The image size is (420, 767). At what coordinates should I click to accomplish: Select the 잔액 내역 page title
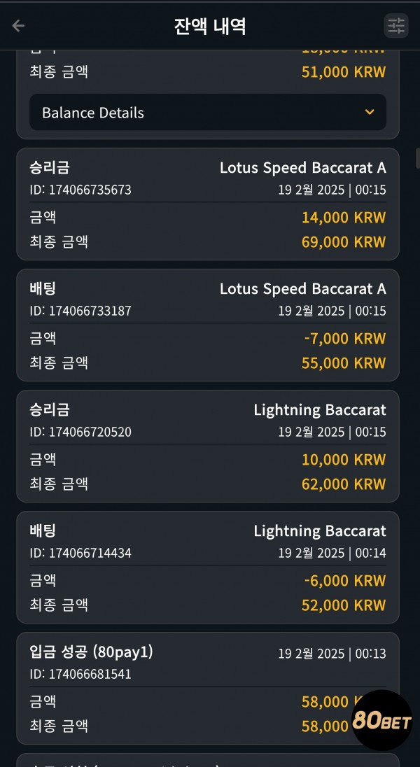[x=210, y=26]
